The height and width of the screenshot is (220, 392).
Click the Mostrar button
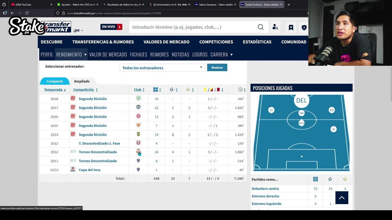click(x=217, y=68)
